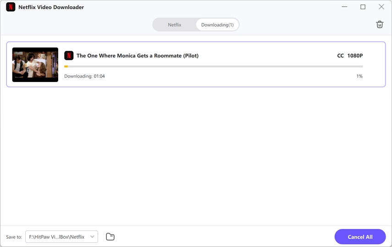The image size is (392, 247).
Task: Open the episode thumbnail image
Action: (x=35, y=65)
